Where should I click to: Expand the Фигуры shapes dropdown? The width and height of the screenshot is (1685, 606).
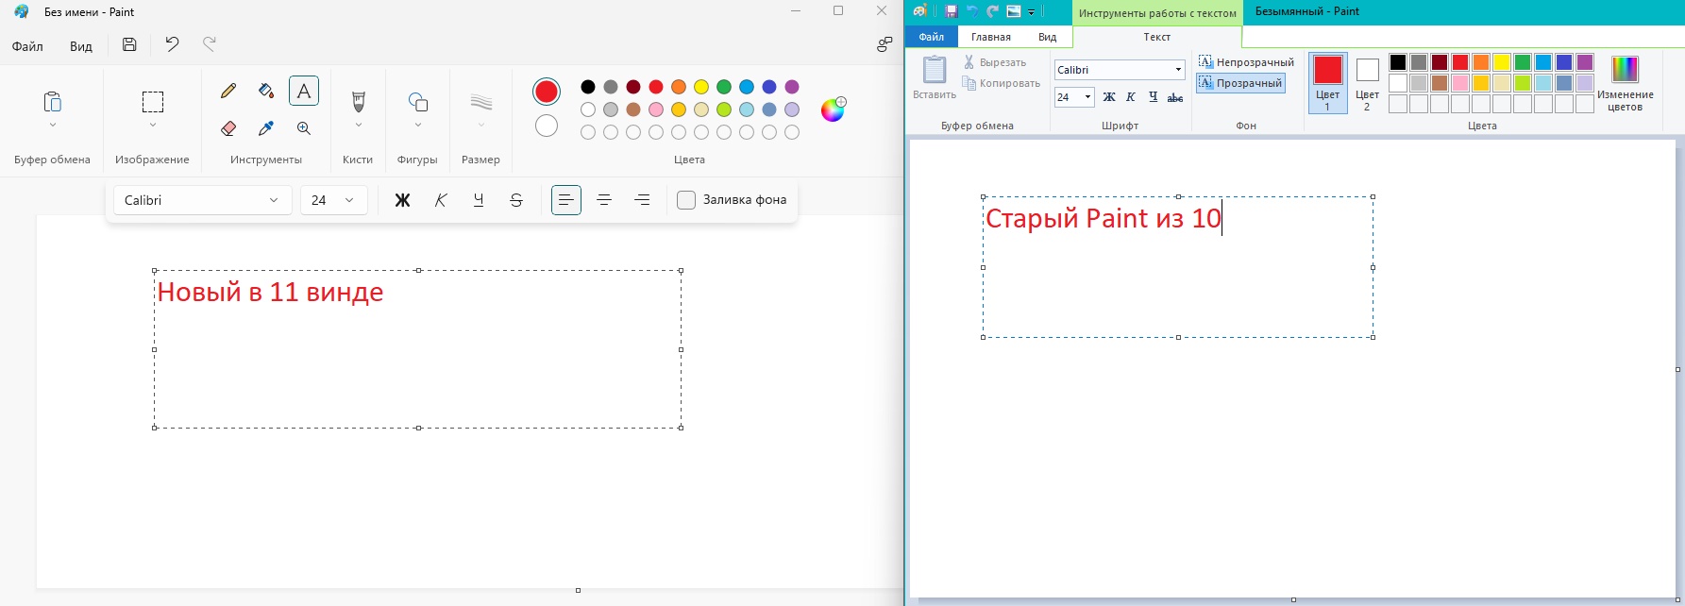pos(417,125)
